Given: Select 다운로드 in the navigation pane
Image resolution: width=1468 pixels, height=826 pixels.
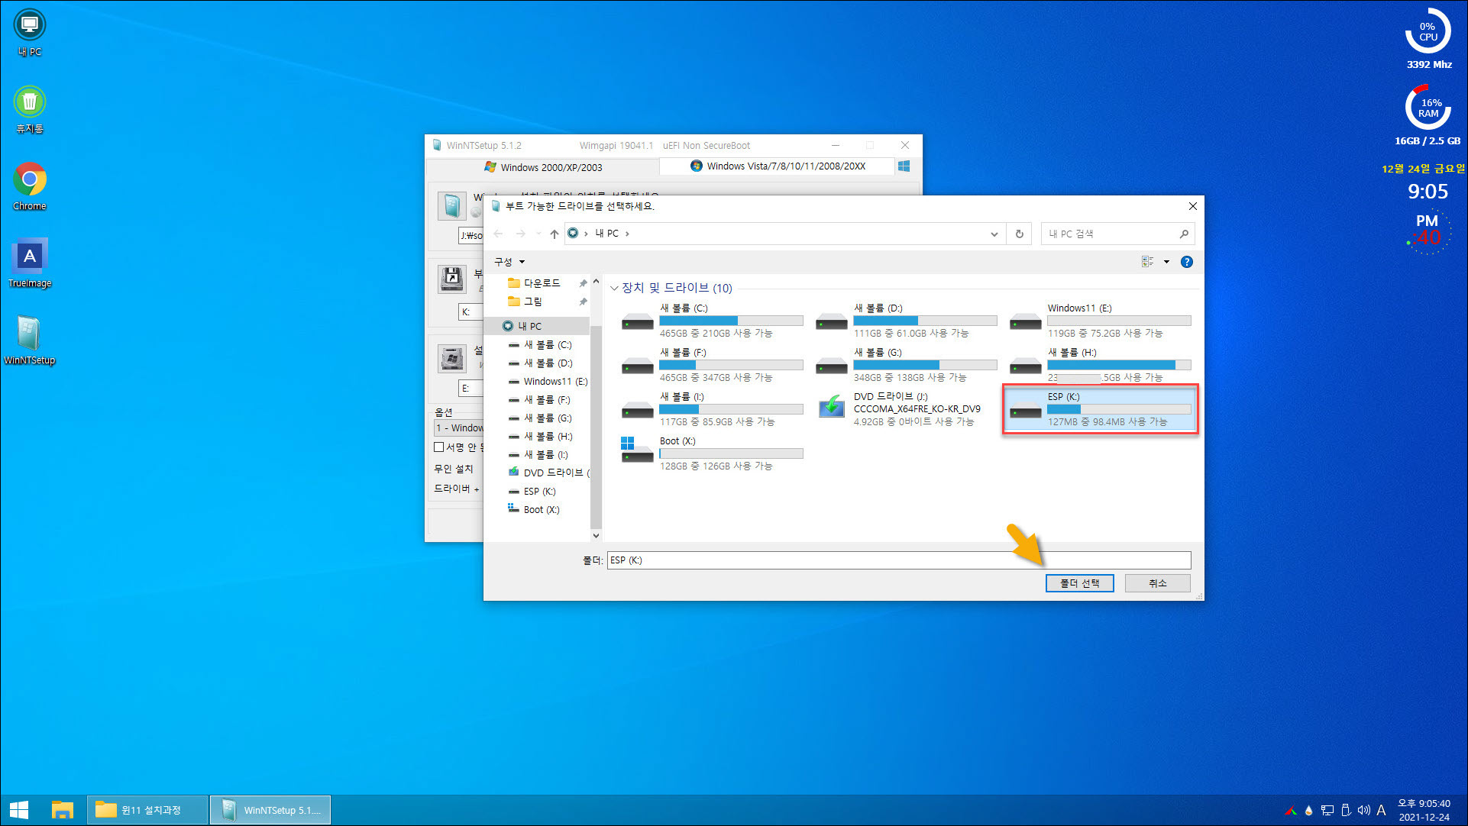Looking at the screenshot, I should coord(541,283).
